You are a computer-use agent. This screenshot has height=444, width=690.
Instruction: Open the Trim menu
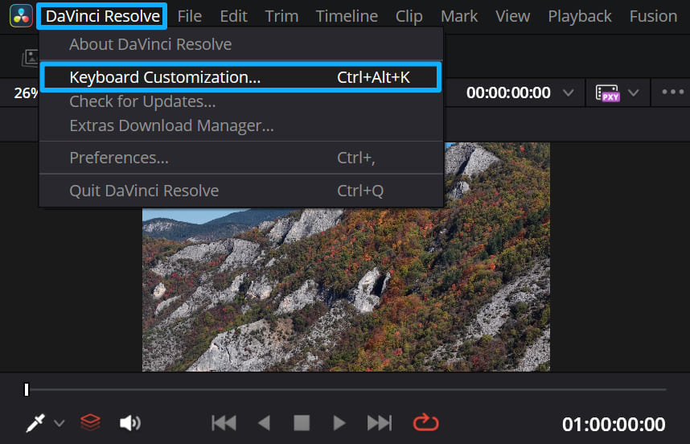point(281,16)
